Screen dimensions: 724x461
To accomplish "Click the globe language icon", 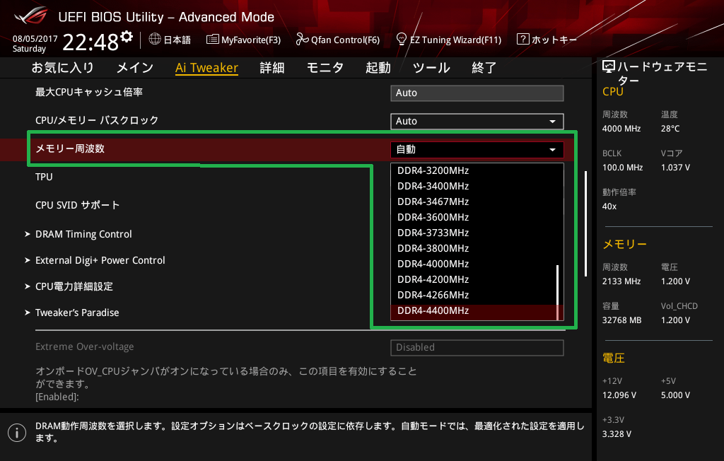I will [155, 40].
